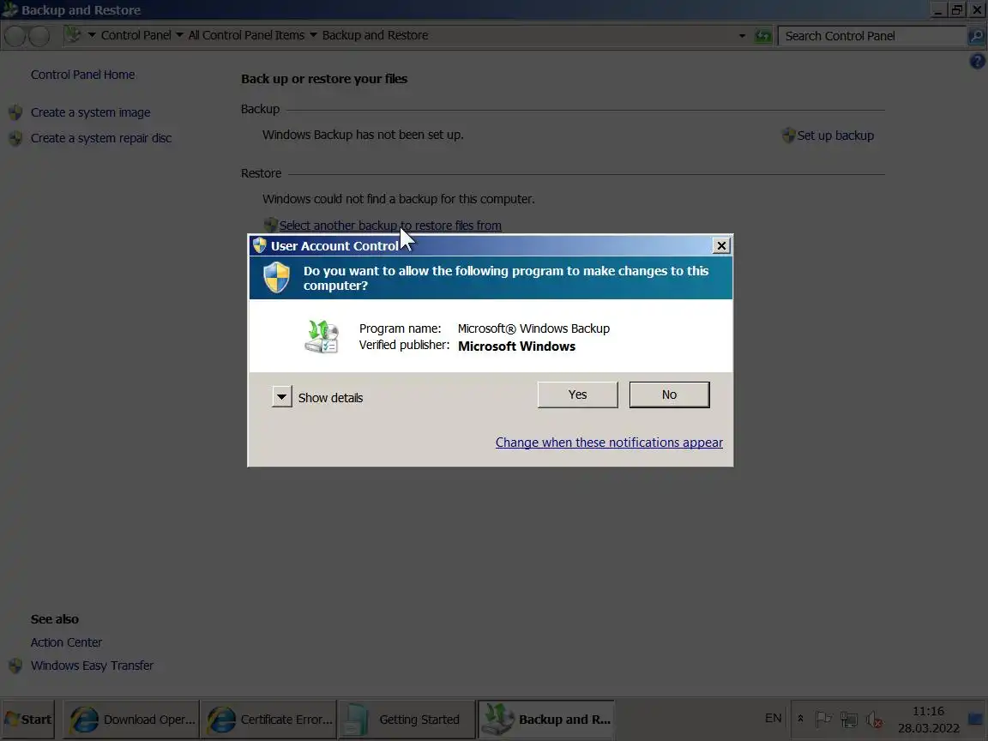Click muted volume tray icon
The image size is (988, 741).
[x=874, y=719]
